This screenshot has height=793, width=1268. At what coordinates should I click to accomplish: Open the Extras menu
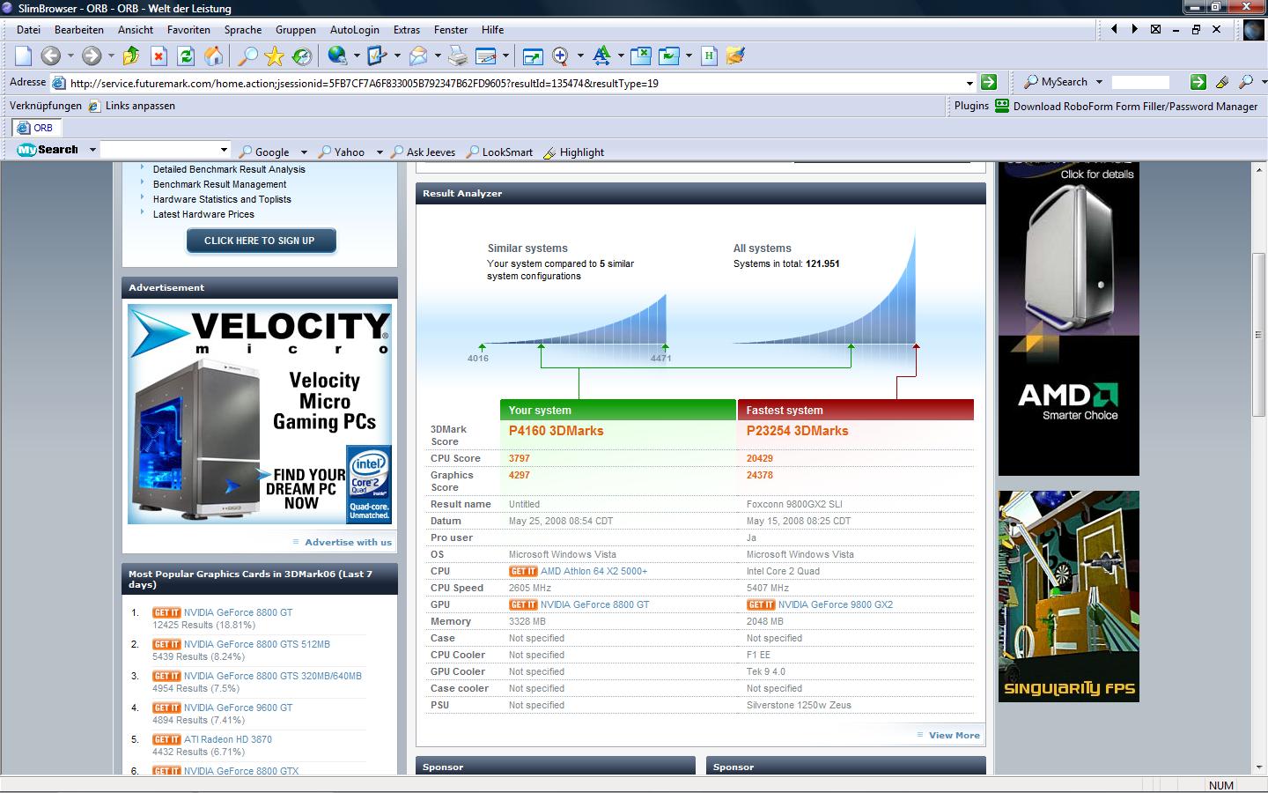click(407, 29)
